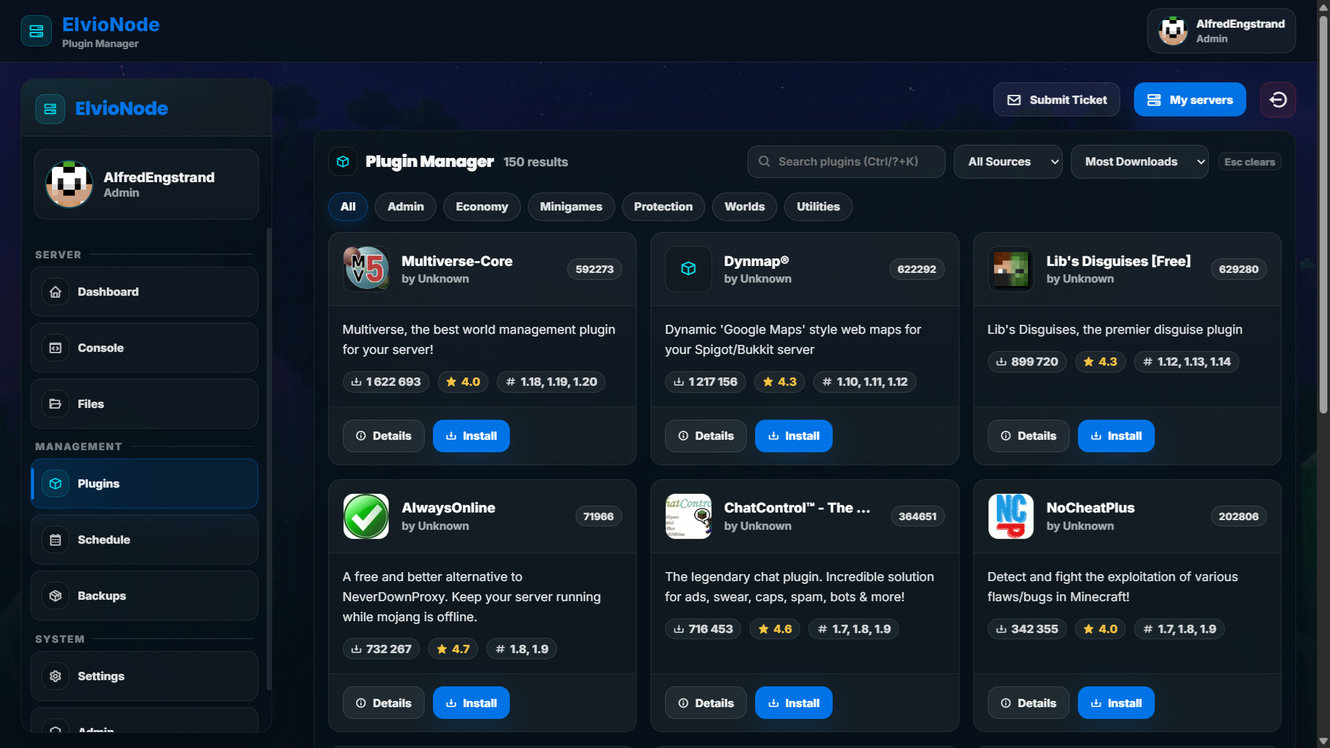The height and width of the screenshot is (748, 1330).
Task: Click the search magnifier icon
Action: tap(764, 161)
